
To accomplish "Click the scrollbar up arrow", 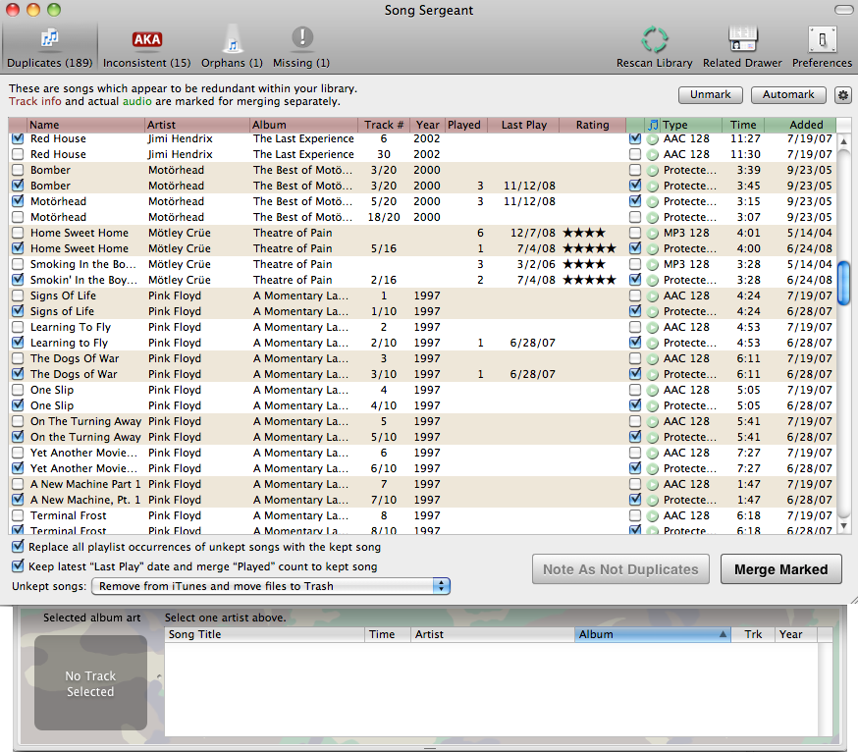I will (x=844, y=141).
